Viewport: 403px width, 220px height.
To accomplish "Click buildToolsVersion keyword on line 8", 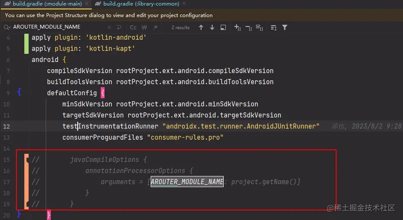I will [79, 82].
